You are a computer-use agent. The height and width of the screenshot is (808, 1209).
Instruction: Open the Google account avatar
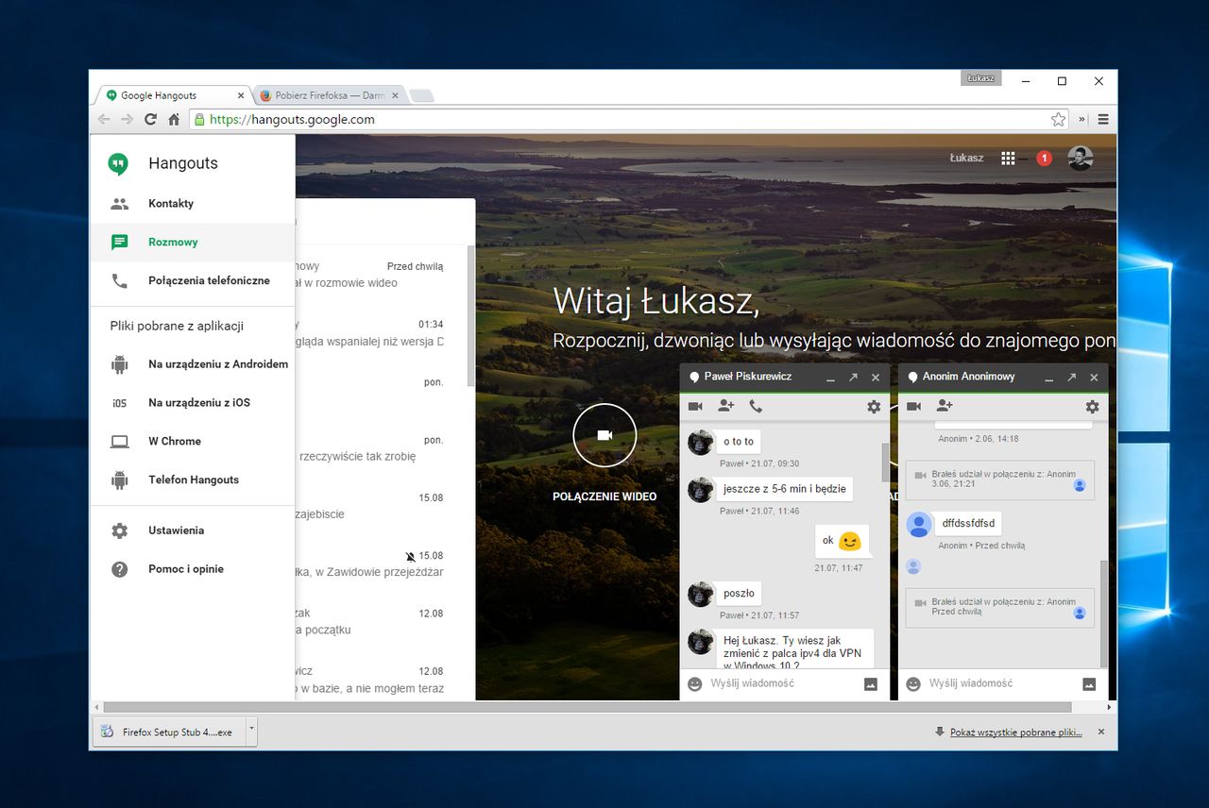[x=1081, y=159]
